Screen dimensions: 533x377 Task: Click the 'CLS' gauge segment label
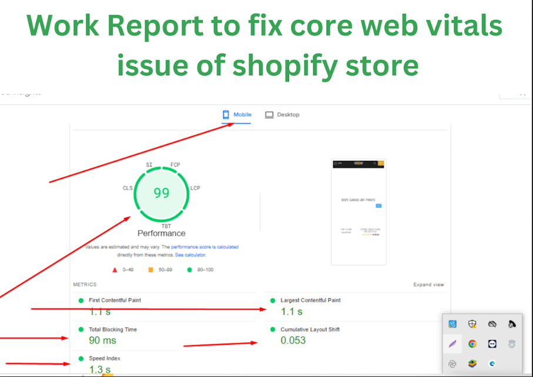[128, 188]
